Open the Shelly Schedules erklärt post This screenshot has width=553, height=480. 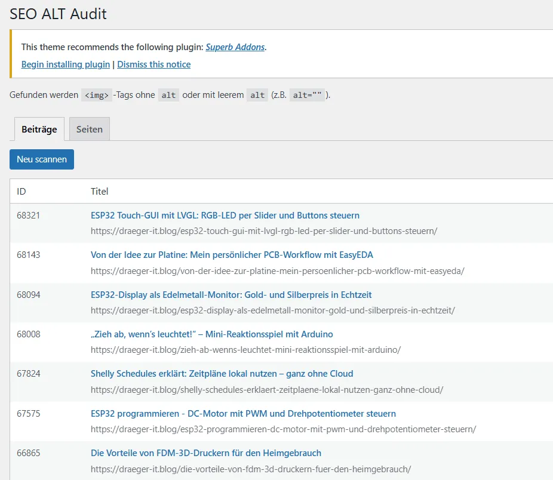(222, 374)
